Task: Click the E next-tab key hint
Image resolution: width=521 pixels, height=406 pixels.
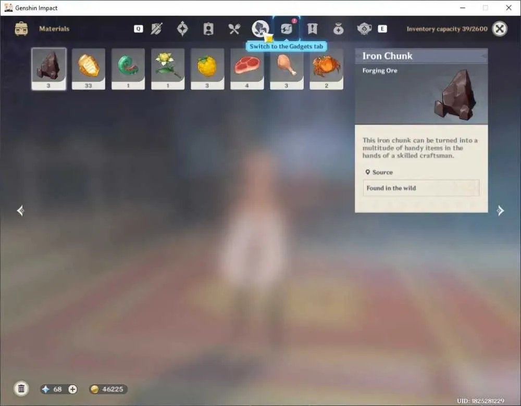Action: pyautogui.click(x=382, y=29)
